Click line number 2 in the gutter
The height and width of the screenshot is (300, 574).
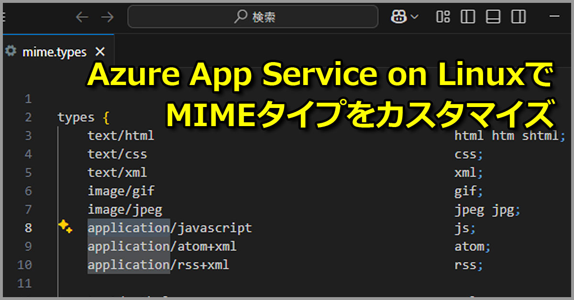(x=28, y=118)
